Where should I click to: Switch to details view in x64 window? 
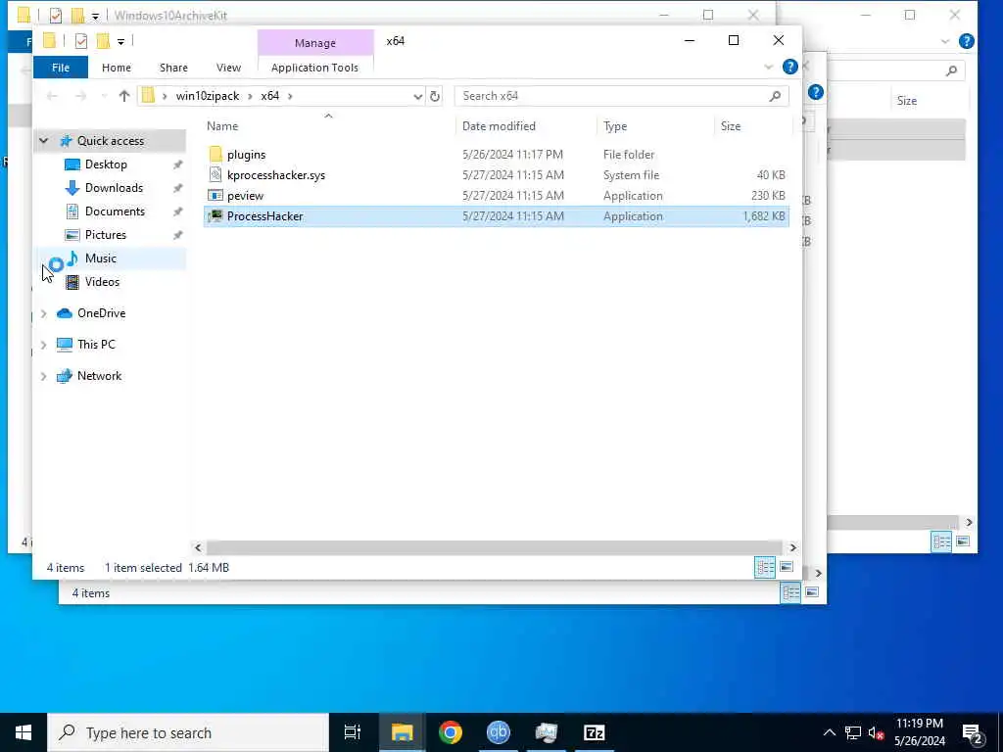765,568
